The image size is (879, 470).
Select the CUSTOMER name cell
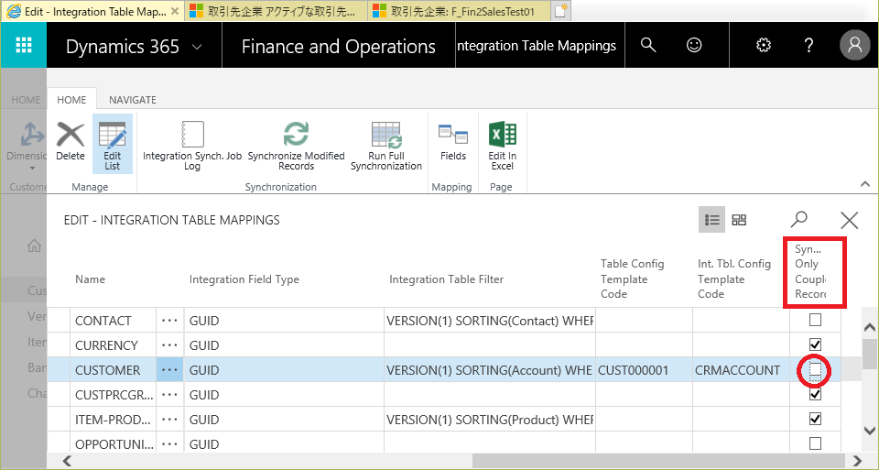pyautogui.click(x=114, y=369)
